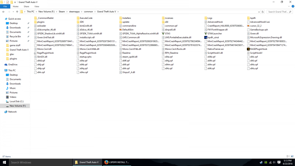This screenshot has width=295, height=166.
Task: Select the _CommonRedist folder icon
Action: [35, 18]
